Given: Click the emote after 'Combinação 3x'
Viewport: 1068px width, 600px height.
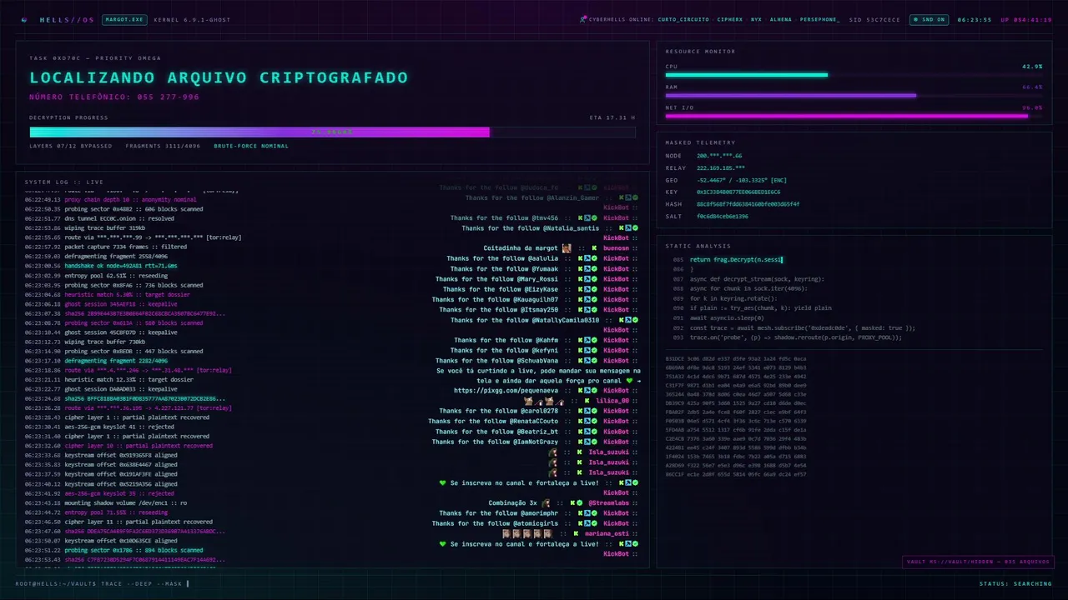Looking at the screenshot, I should pos(546,503).
